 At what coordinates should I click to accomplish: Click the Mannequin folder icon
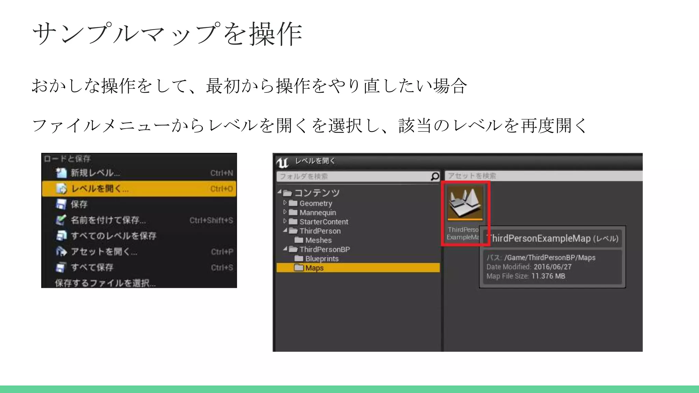coord(293,212)
